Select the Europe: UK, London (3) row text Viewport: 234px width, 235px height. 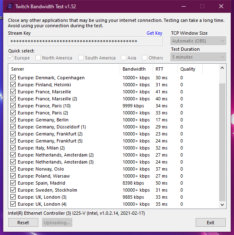42,197
